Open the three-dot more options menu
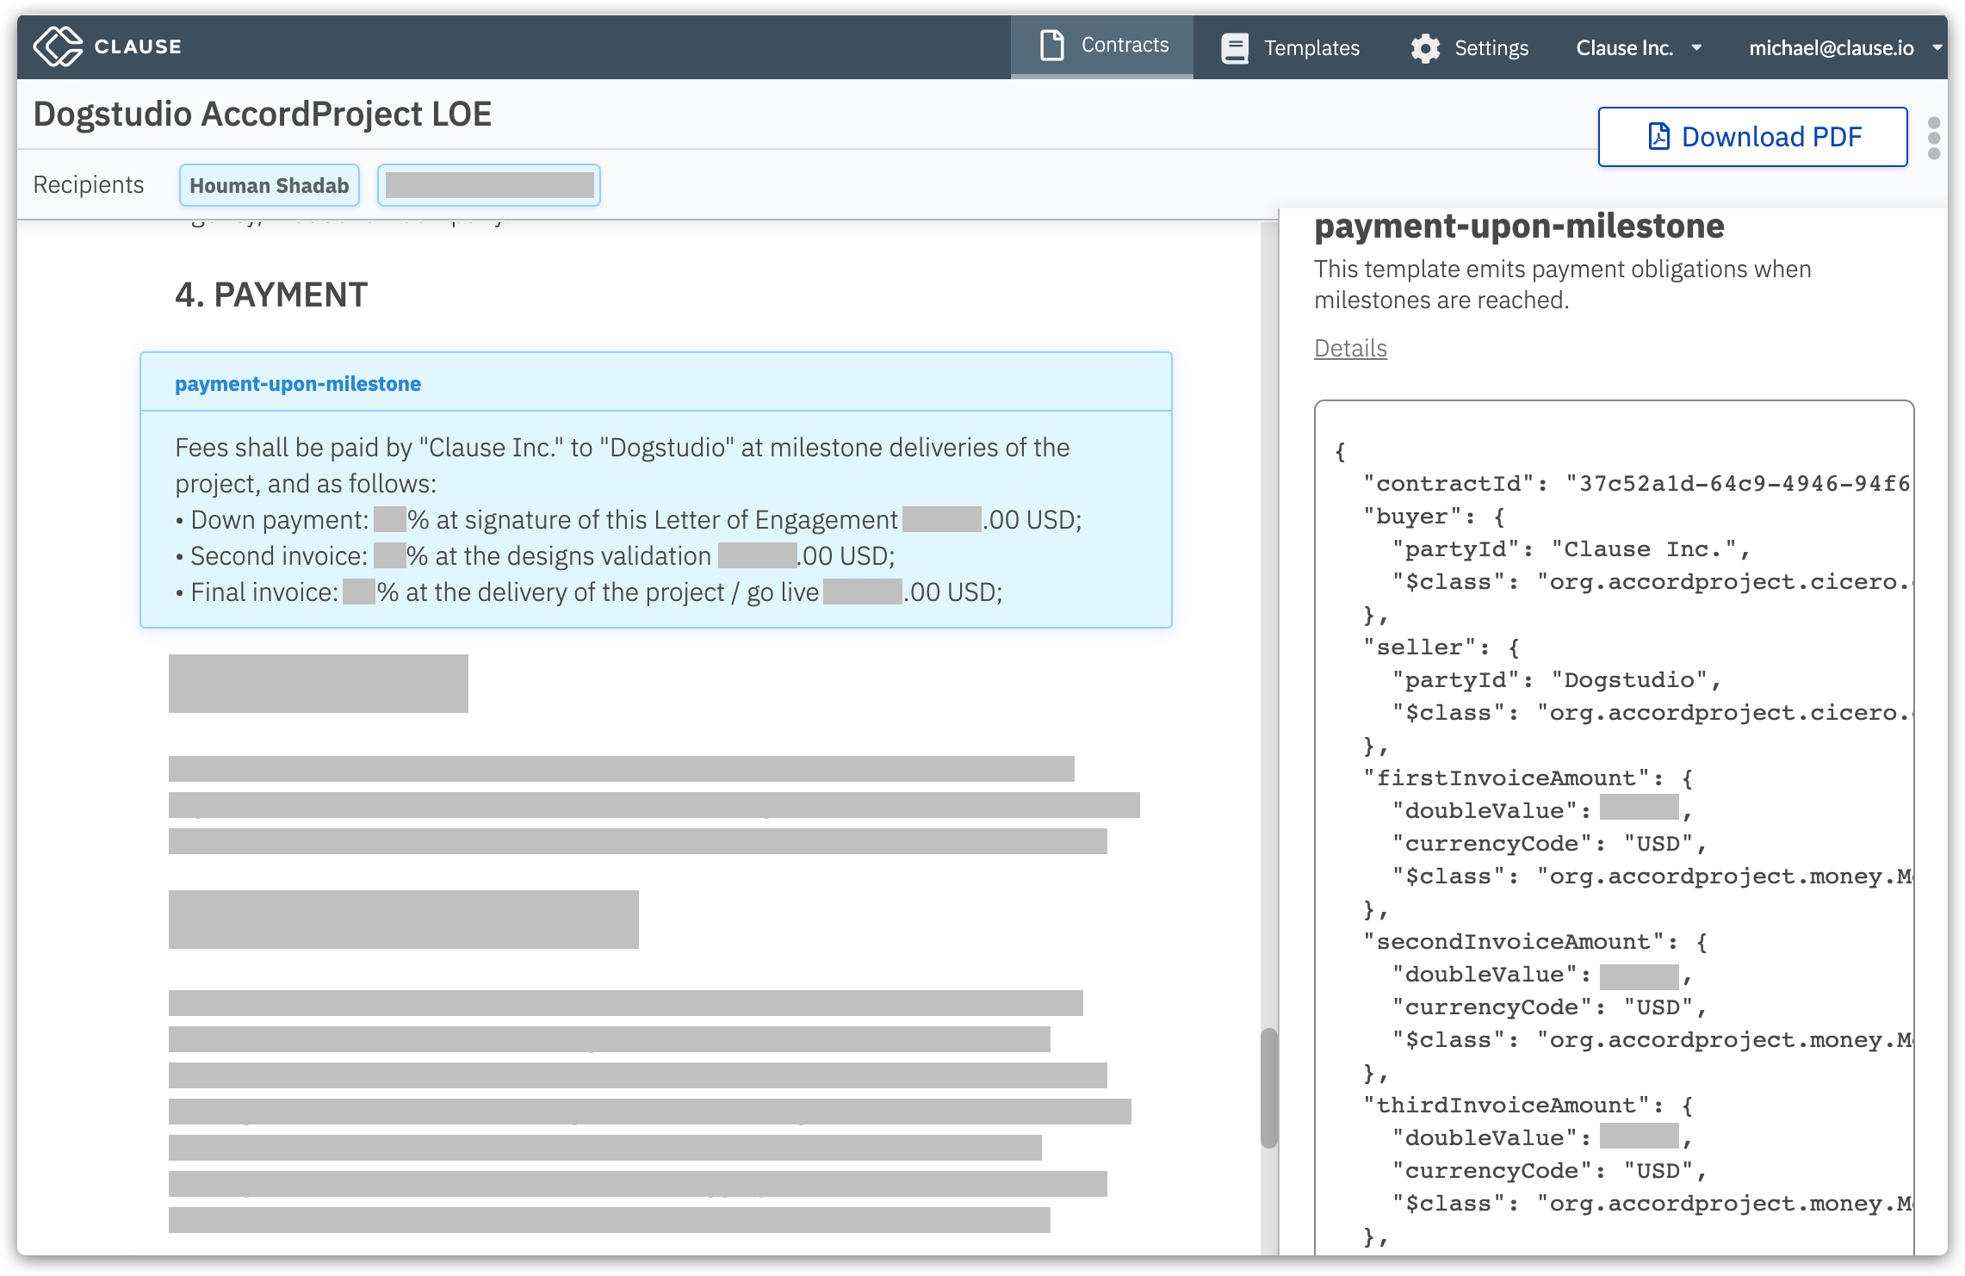 [1934, 138]
